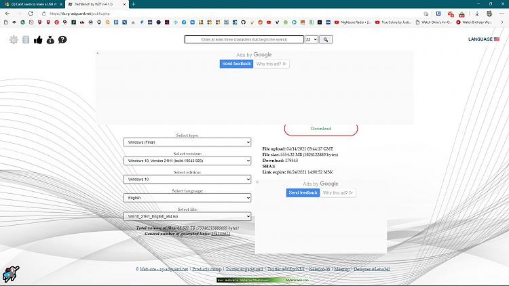Open the Select version dropdown
This screenshot has width=509, height=286.
(187, 161)
